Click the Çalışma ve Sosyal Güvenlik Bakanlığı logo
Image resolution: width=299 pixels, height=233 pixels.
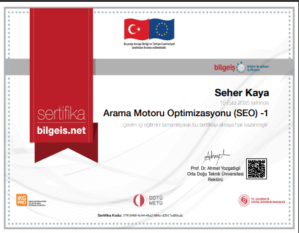click(261, 200)
